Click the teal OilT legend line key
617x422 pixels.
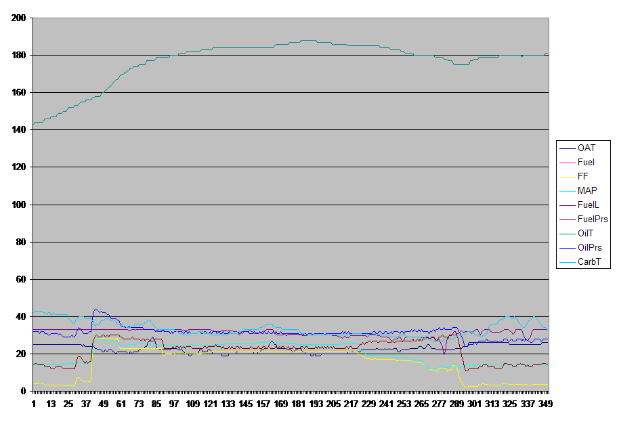[x=567, y=233]
